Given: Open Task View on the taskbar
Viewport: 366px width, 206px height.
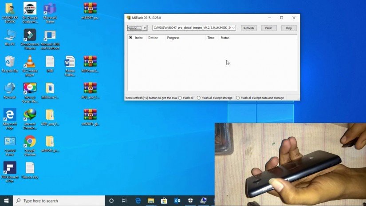Looking at the screenshot, I should (124, 201).
